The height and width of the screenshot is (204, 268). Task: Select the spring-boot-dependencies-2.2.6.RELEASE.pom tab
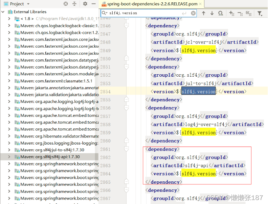pos(152,4)
